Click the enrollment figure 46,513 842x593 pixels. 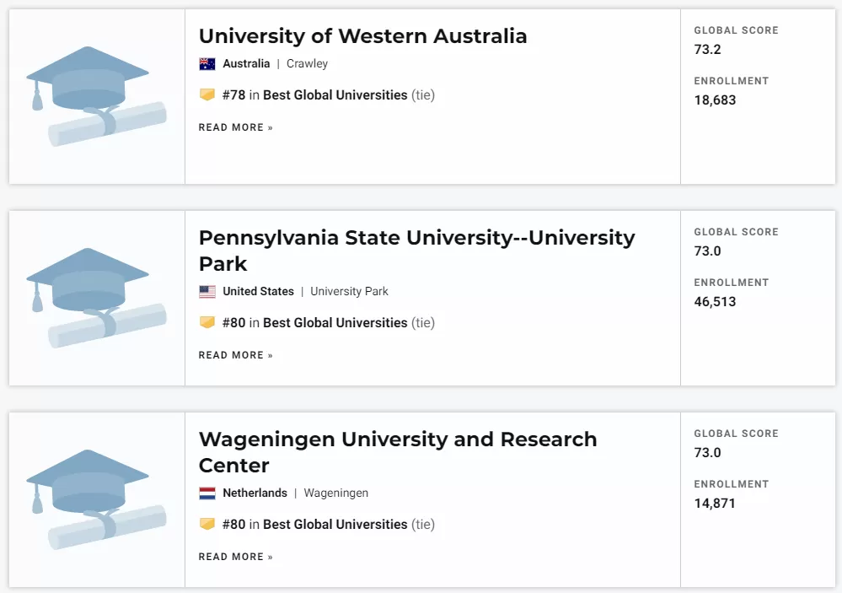tap(715, 302)
